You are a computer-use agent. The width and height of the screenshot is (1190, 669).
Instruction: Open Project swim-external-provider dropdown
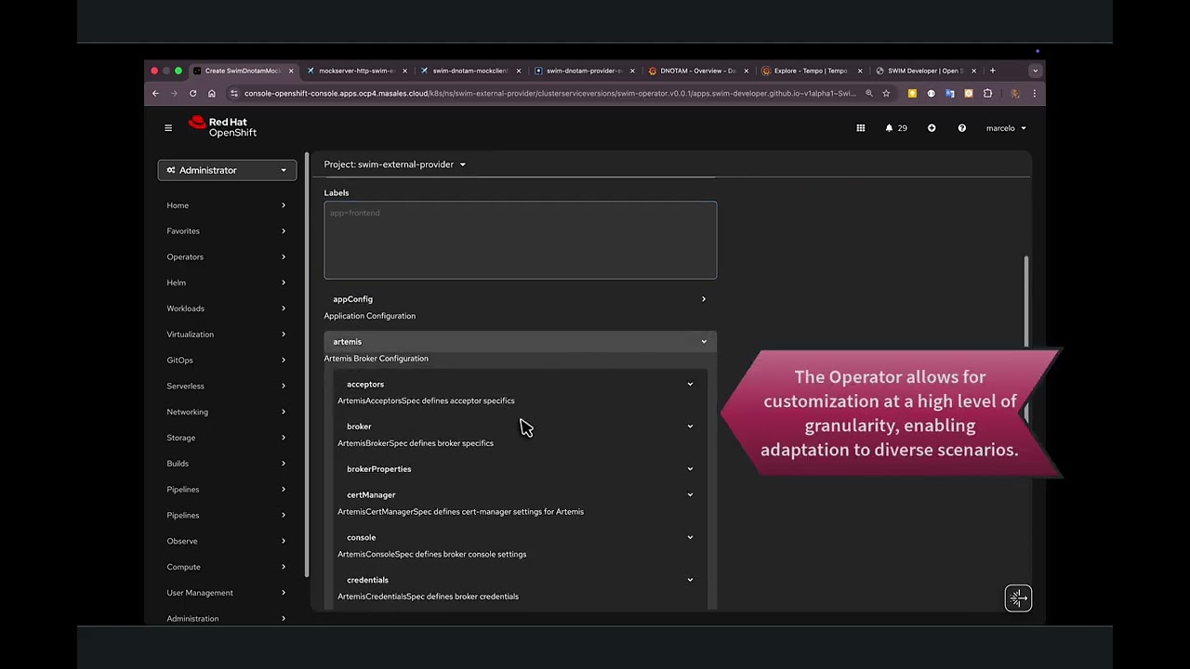click(395, 164)
